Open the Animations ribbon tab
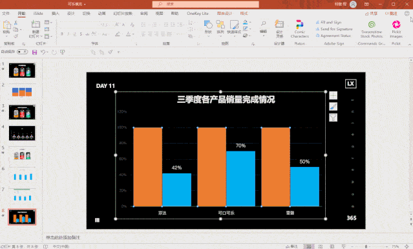Screen dimensions: 413x249 click(x=101, y=13)
